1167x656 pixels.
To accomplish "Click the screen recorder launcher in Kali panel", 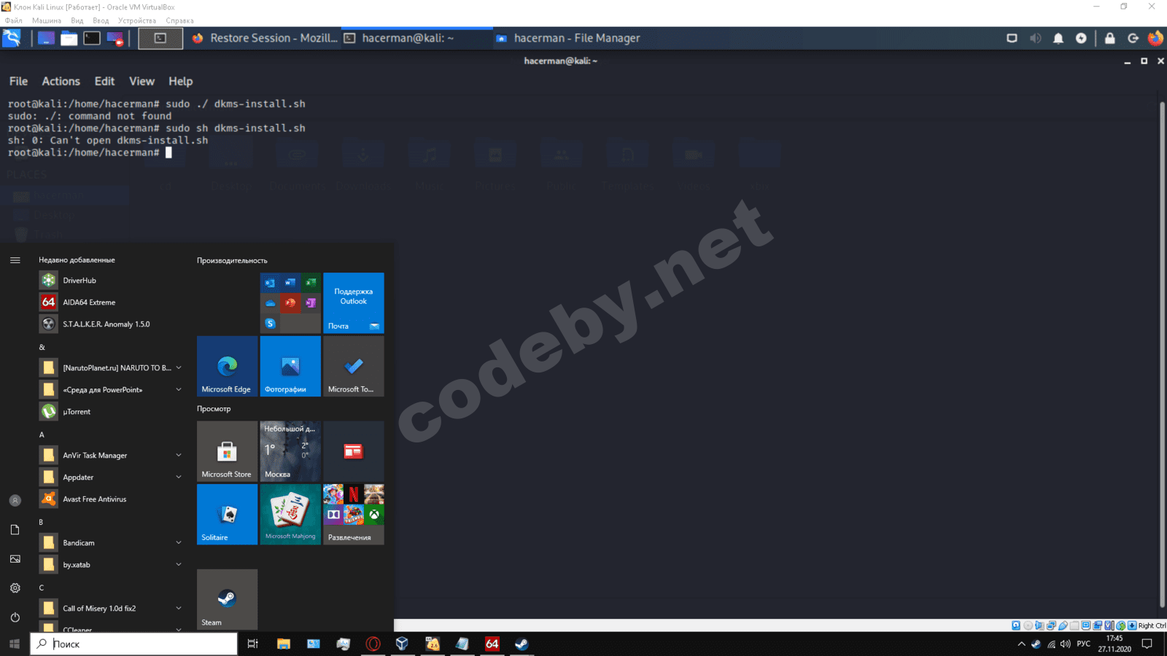I will [115, 38].
